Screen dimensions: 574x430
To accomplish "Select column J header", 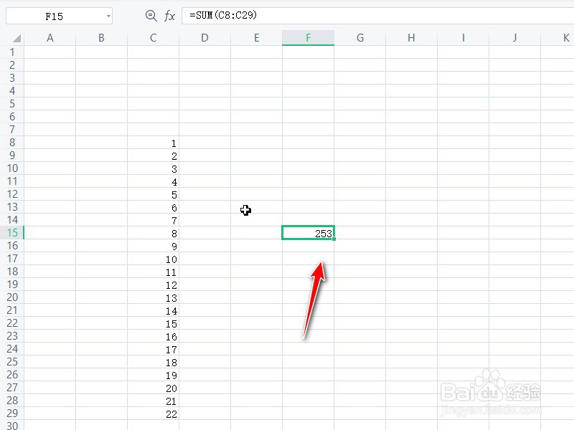I will (x=514, y=38).
